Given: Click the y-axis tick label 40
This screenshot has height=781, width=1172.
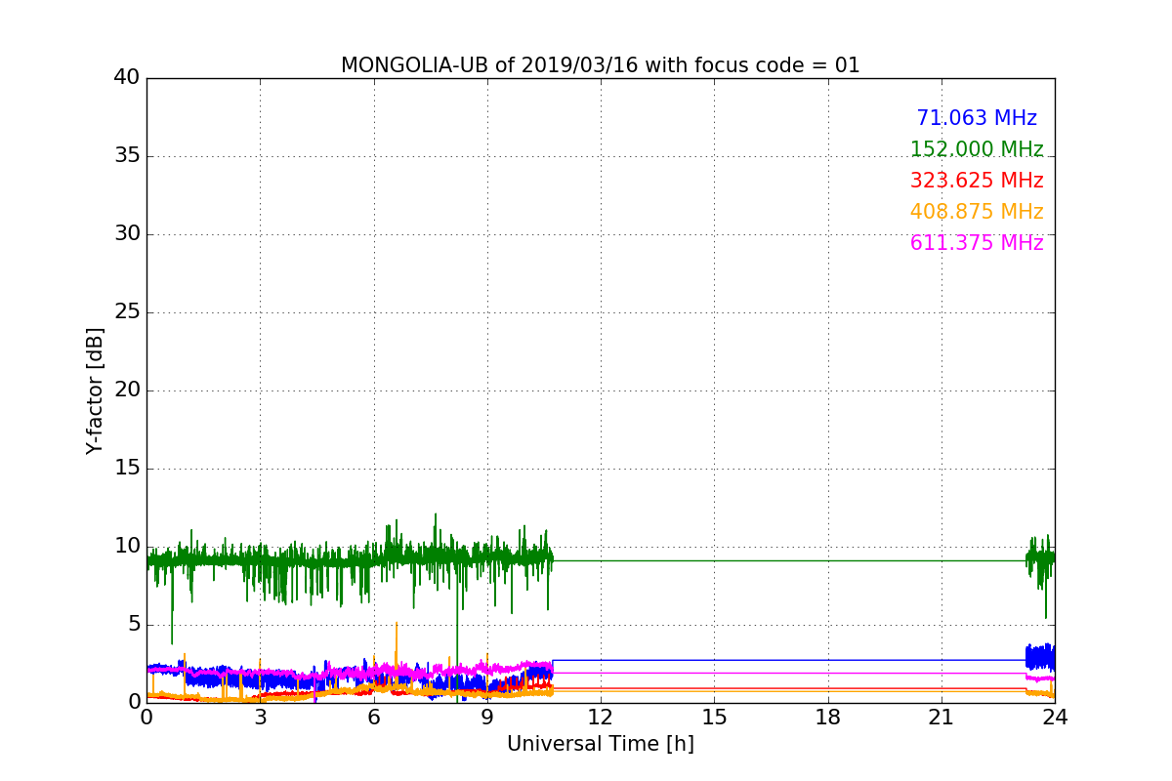Looking at the screenshot, I should pos(127,77).
